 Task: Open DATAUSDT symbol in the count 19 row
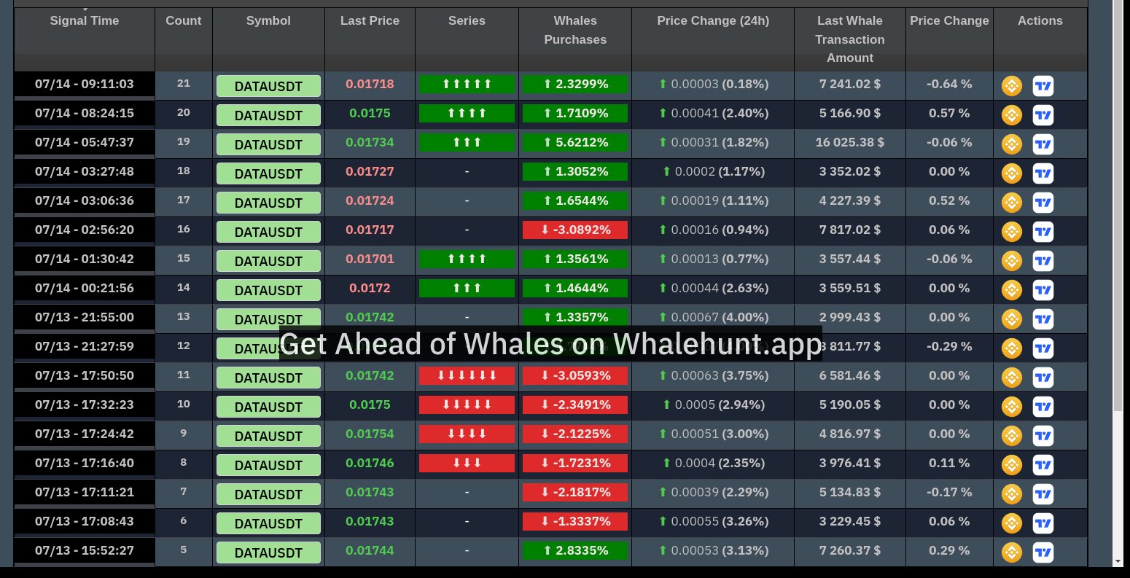point(268,144)
